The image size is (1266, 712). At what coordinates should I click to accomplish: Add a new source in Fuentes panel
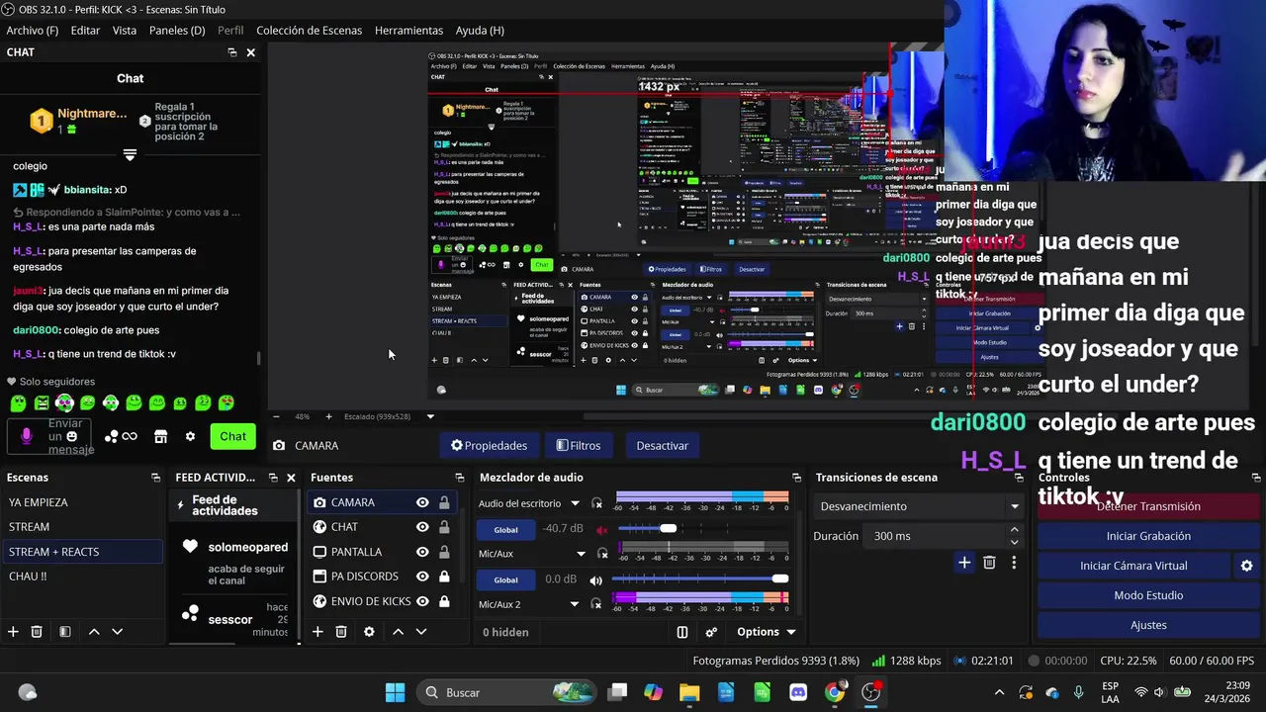click(x=317, y=631)
